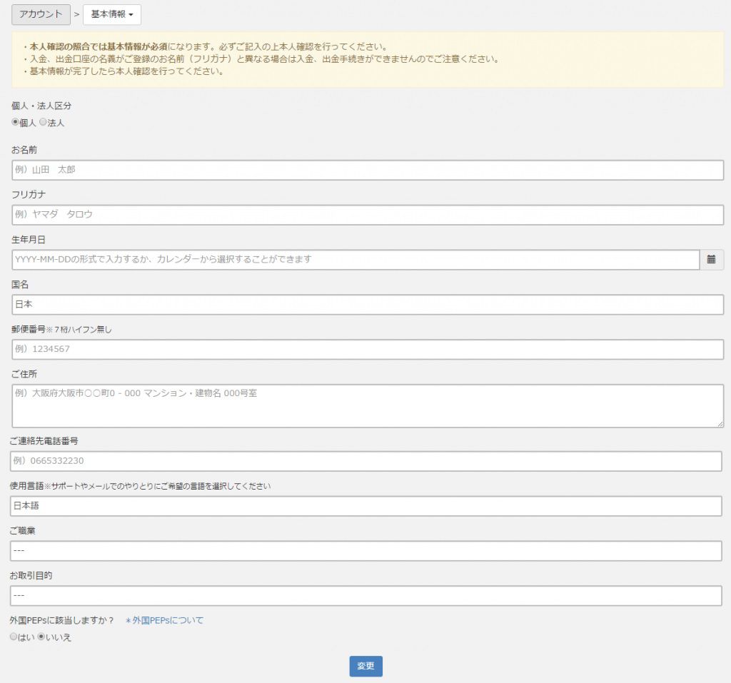Click the 生年月日 date input field
Screen dimensions: 731x683
pos(355,260)
